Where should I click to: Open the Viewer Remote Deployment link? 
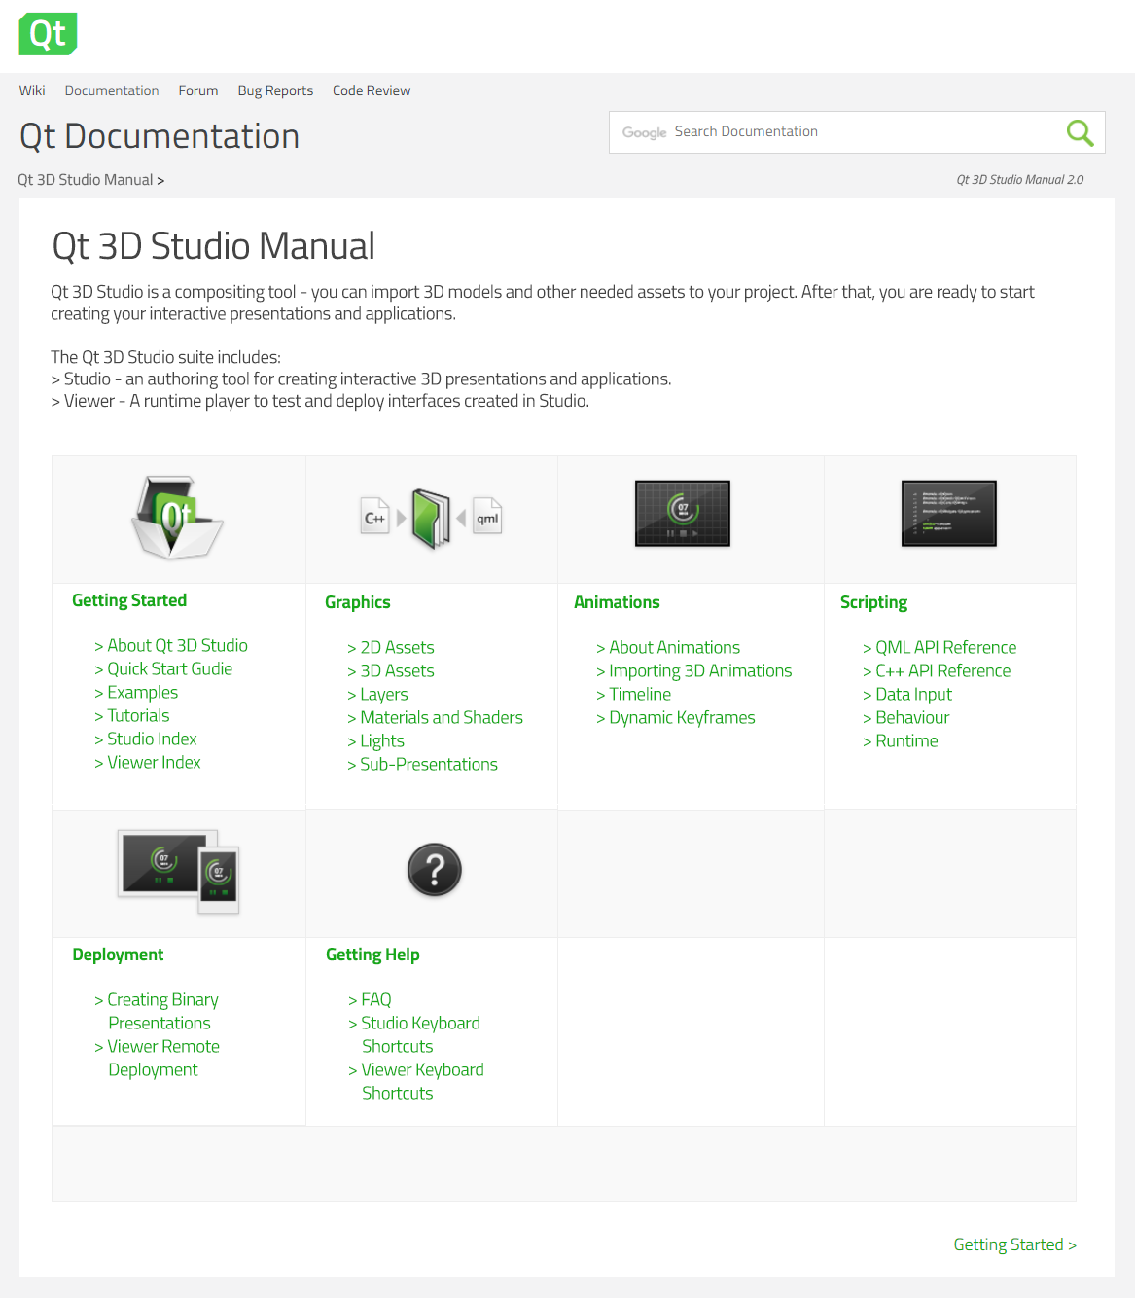coord(162,1047)
